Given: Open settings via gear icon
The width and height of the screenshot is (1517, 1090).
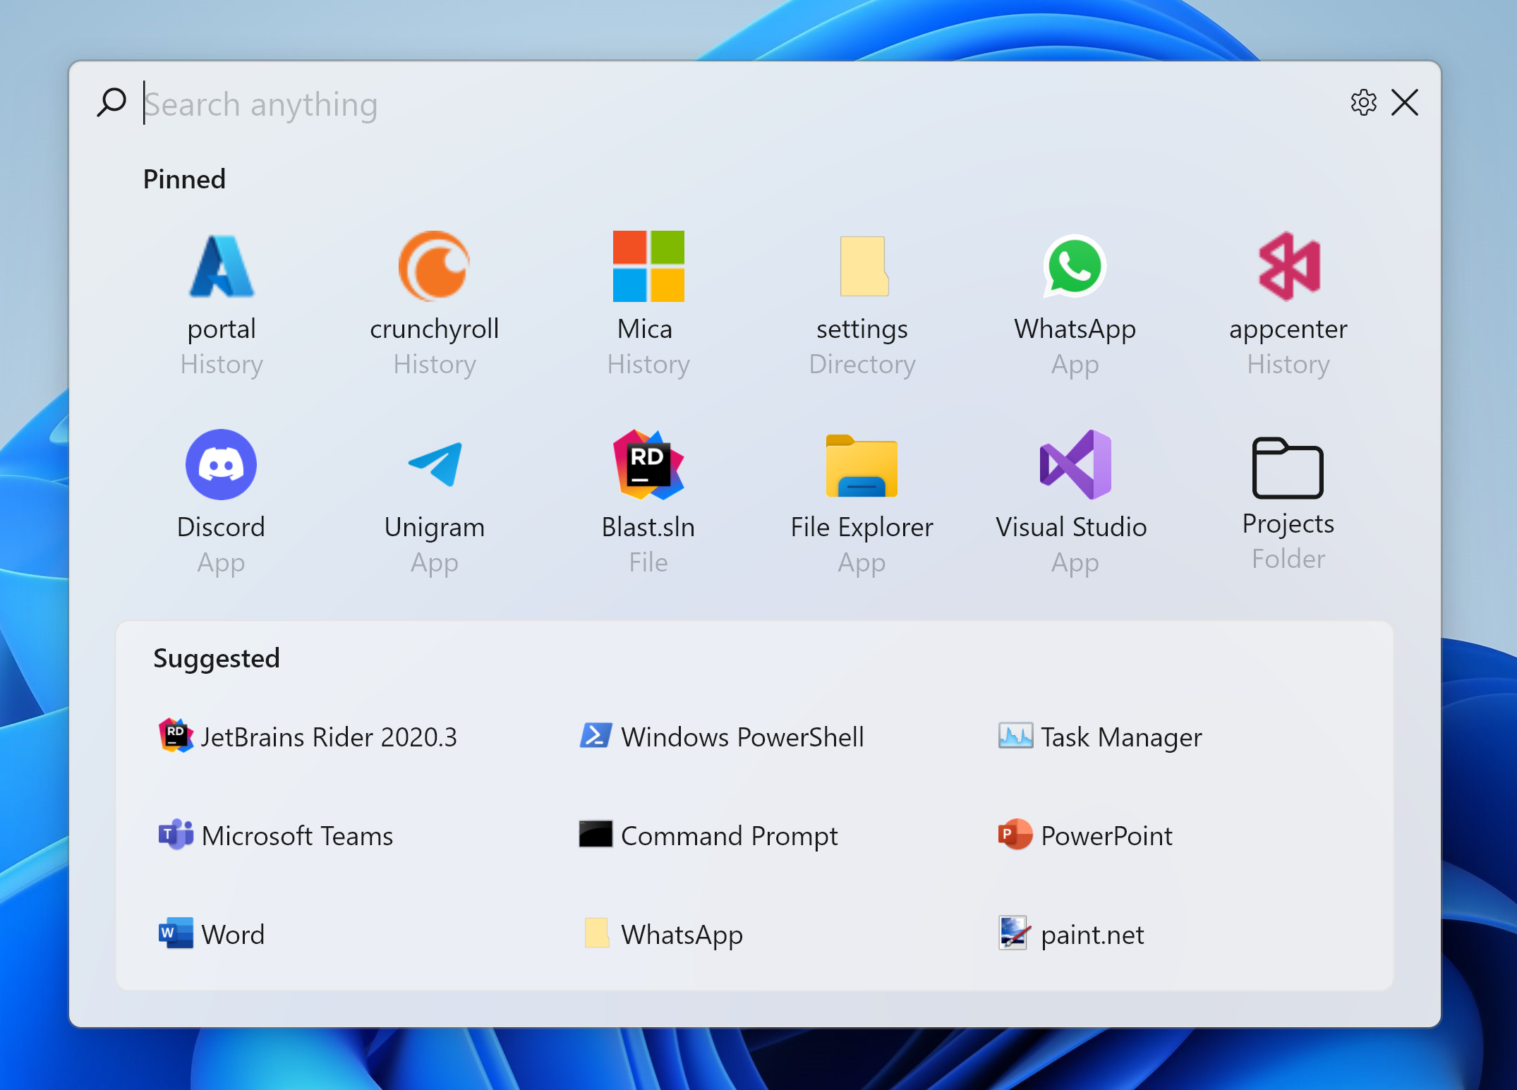Looking at the screenshot, I should (1364, 102).
